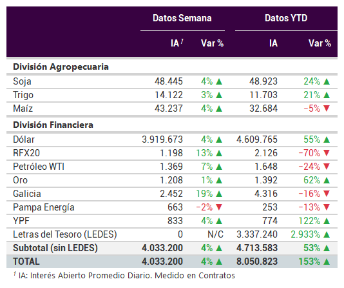Viewport: 344px width, 288px height.
Task: Click the green up arrow in Soja weekly row
Action: tap(219, 81)
